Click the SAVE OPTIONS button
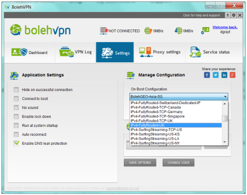The image size is (247, 195). point(140,163)
